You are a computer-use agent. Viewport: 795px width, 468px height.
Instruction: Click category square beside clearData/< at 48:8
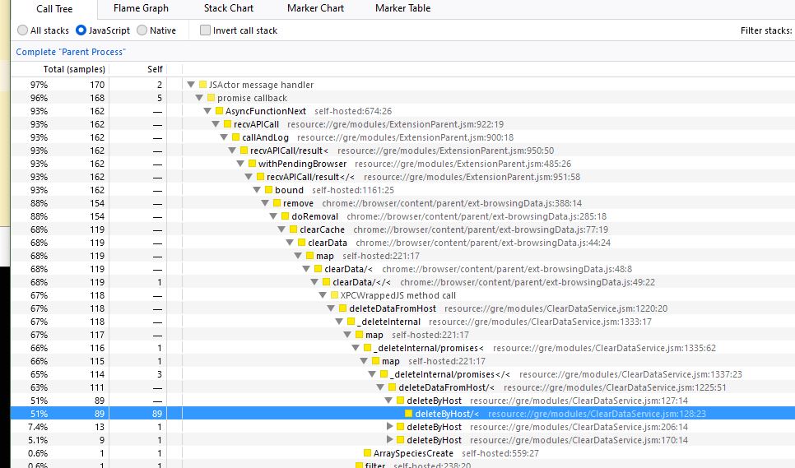(x=318, y=269)
